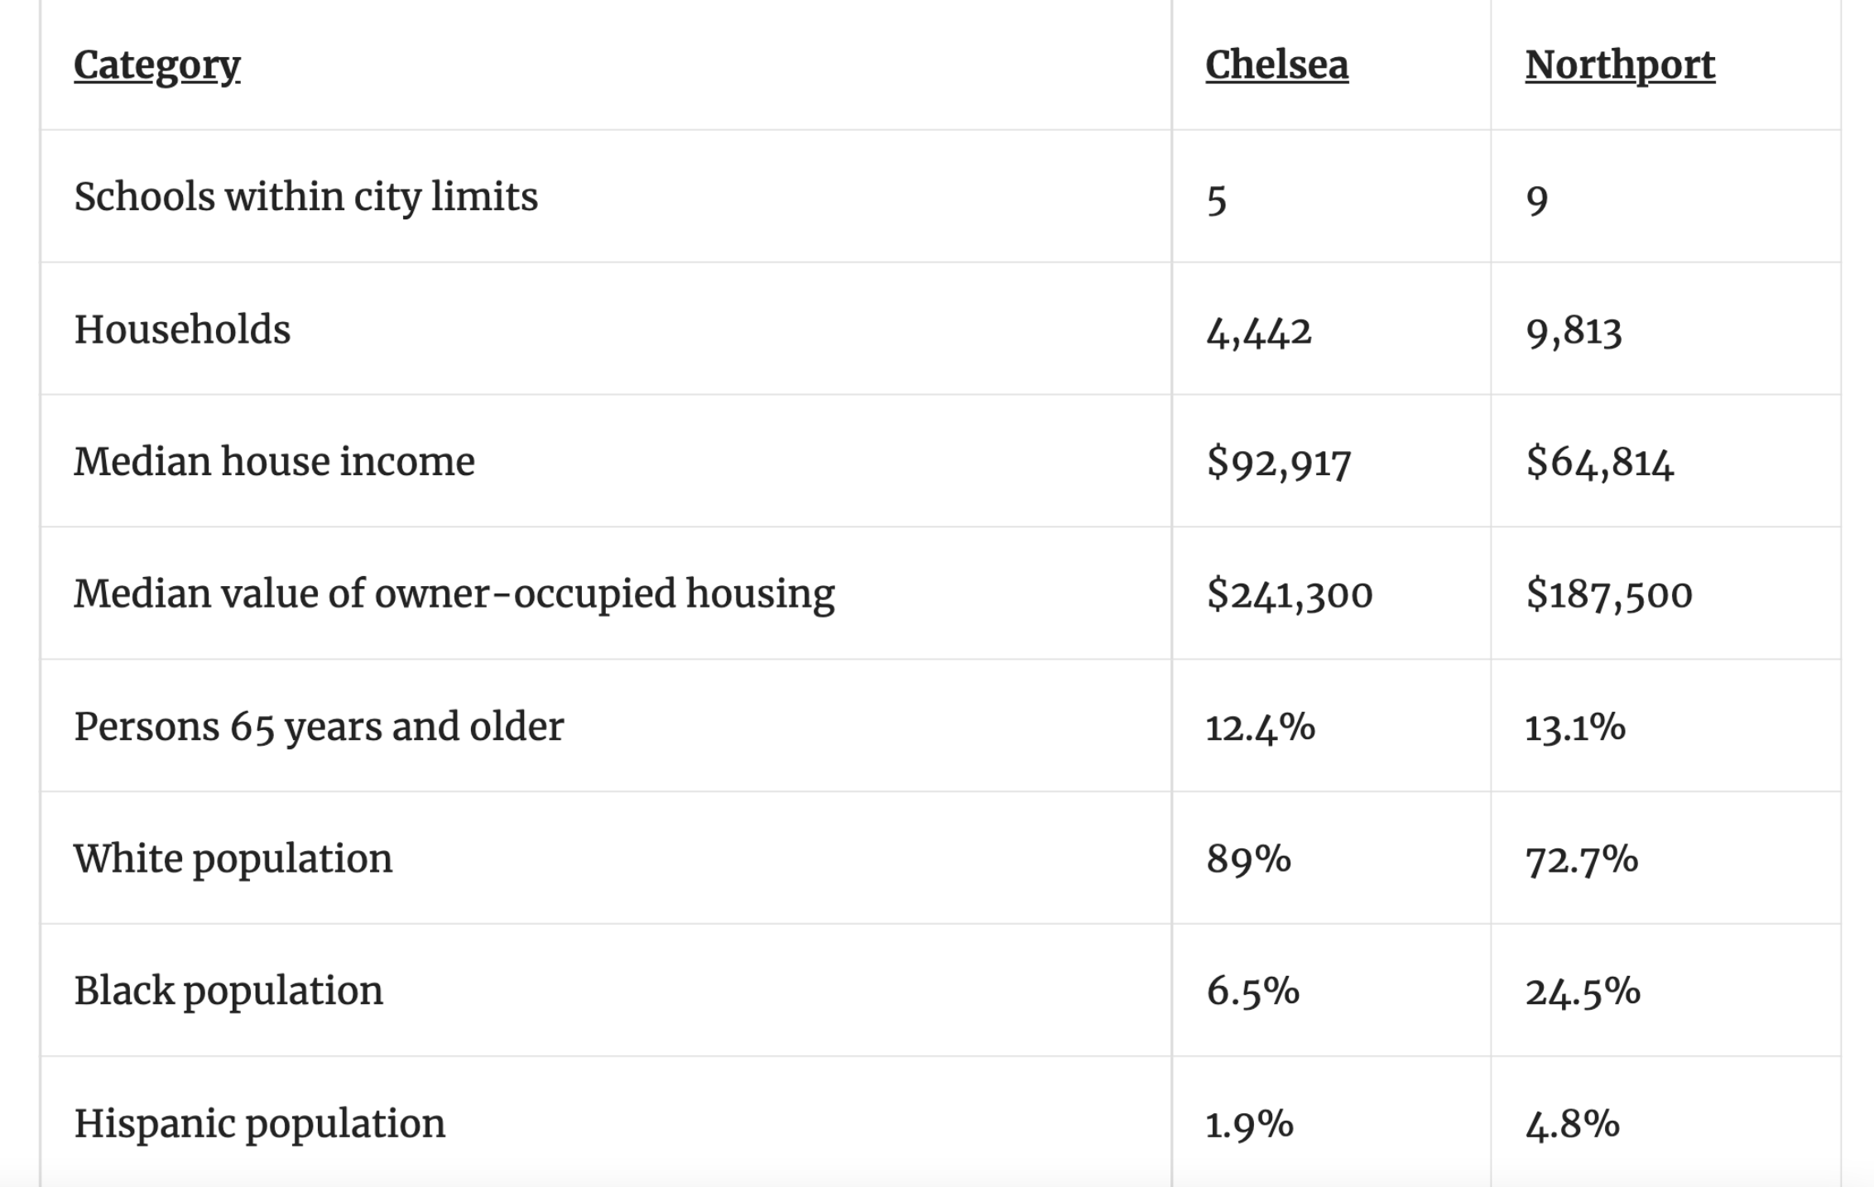
Task: Select the Median house income label
Action: pos(274,461)
